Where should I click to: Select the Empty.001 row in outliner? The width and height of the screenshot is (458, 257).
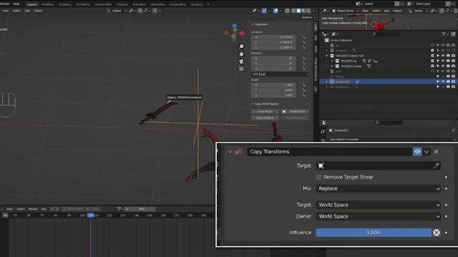pyautogui.click(x=389, y=81)
